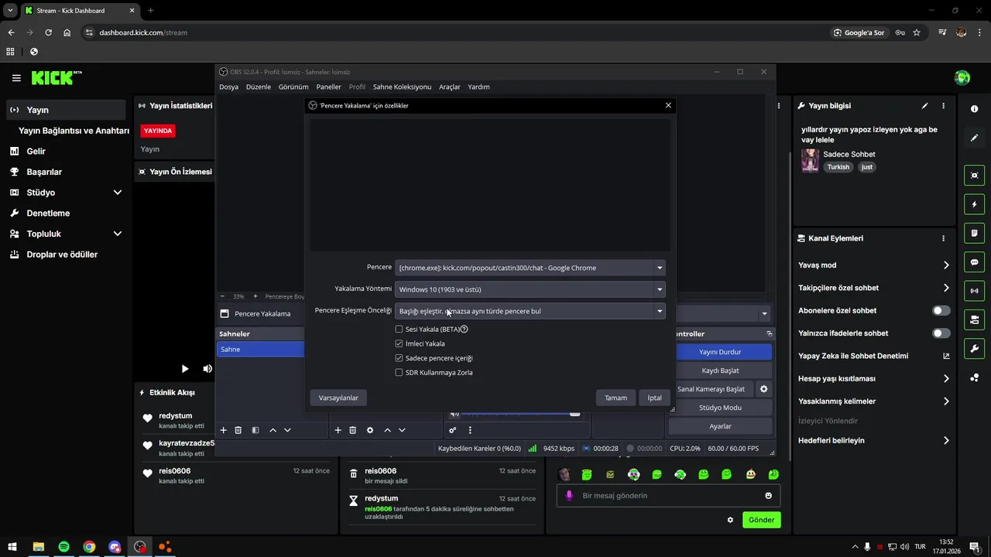The width and height of the screenshot is (991, 557).
Task: Open external link for Yapay Zeka Sohbet Denetimi
Action: (946, 356)
